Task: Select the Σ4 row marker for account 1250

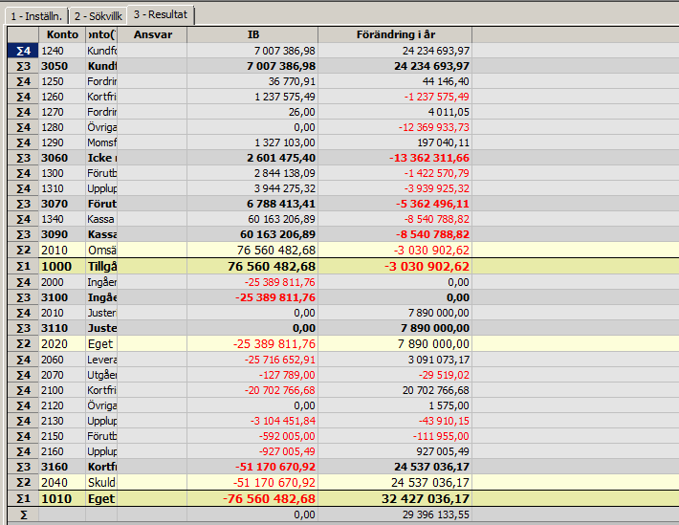Action: pyautogui.click(x=23, y=81)
